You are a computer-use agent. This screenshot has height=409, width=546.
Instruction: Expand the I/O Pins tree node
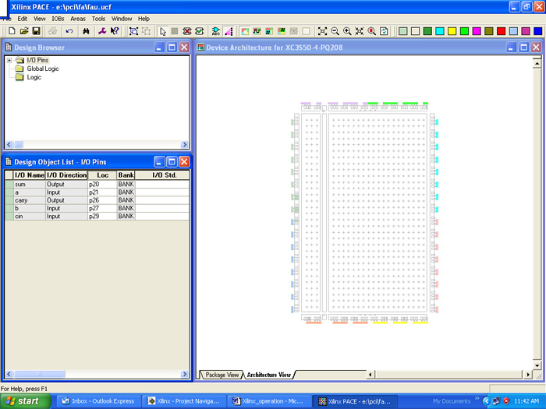(9, 60)
